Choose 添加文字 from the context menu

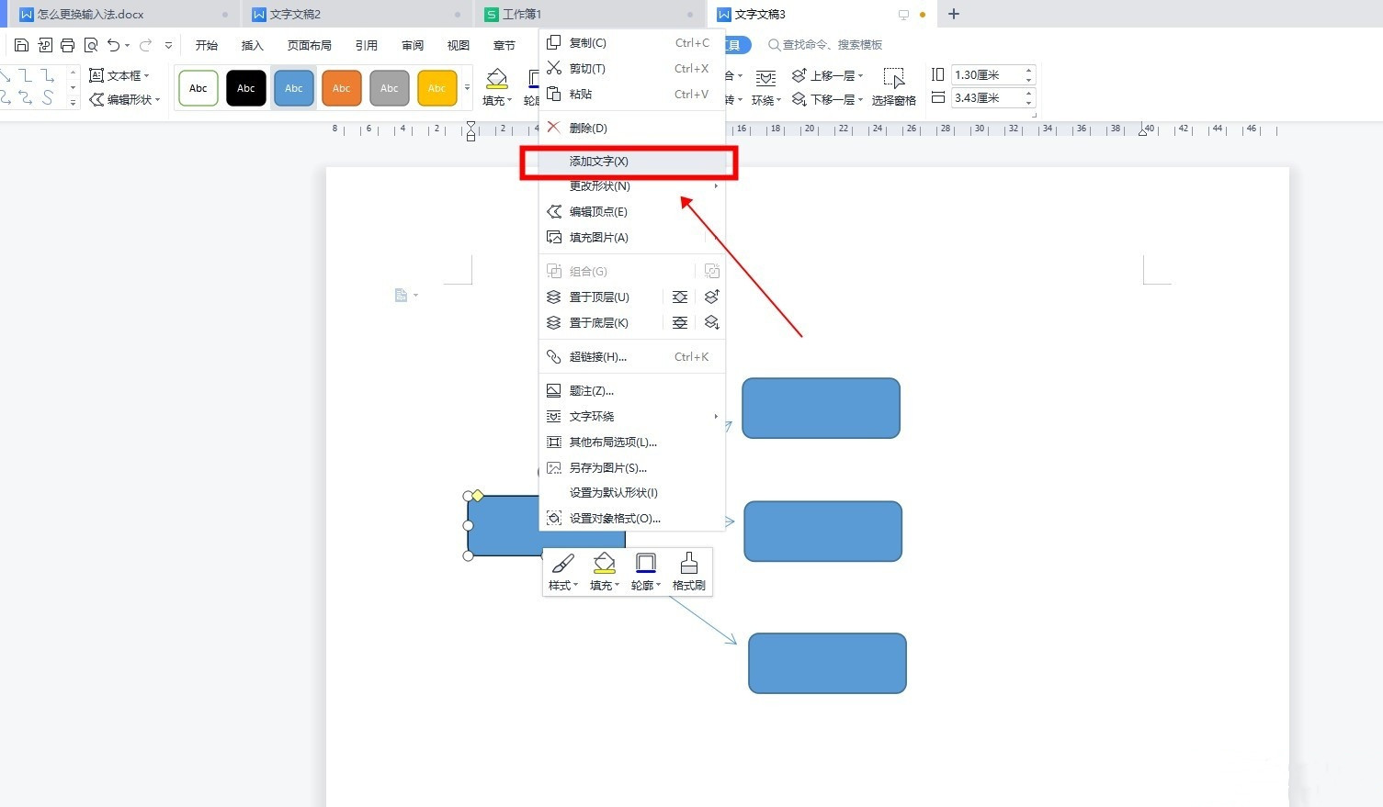(598, 161)
